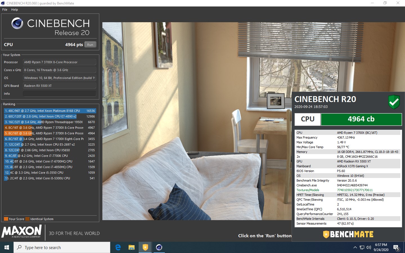The width and height of the screenshot is (405, 253).
Task: Open Cinebench icon in the taskbar
Action: 159,247
